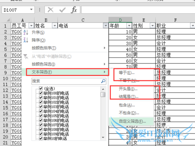The image size is (195, 146).
Task: Uncheck 举例103的电话 checkbox
Action: click(x=41, y=107)
